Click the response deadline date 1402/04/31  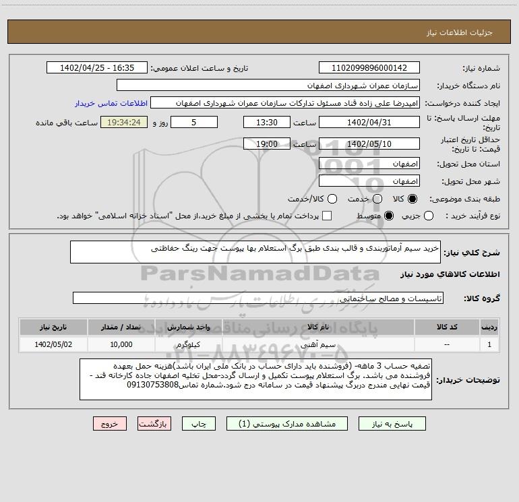[369, 122]
